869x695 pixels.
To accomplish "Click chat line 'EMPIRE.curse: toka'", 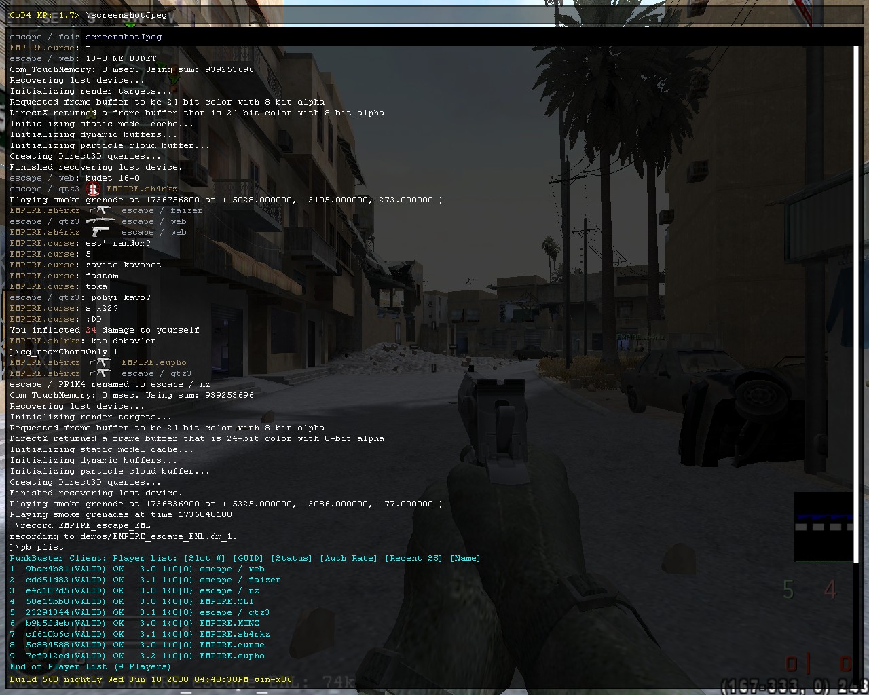I will (58, 286).
